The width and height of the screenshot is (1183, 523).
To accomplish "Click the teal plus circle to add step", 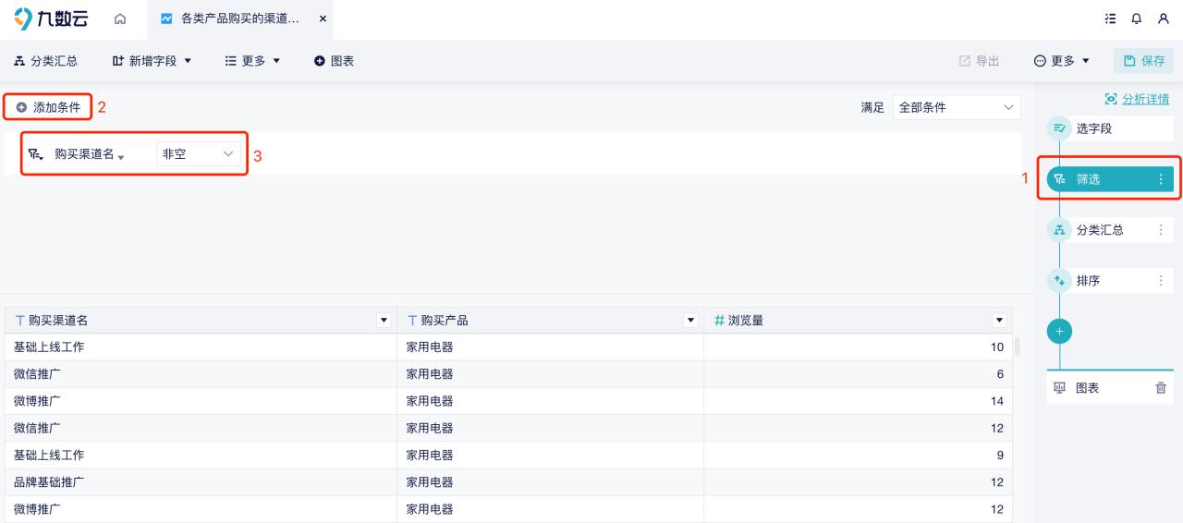I will point(1060,331).
